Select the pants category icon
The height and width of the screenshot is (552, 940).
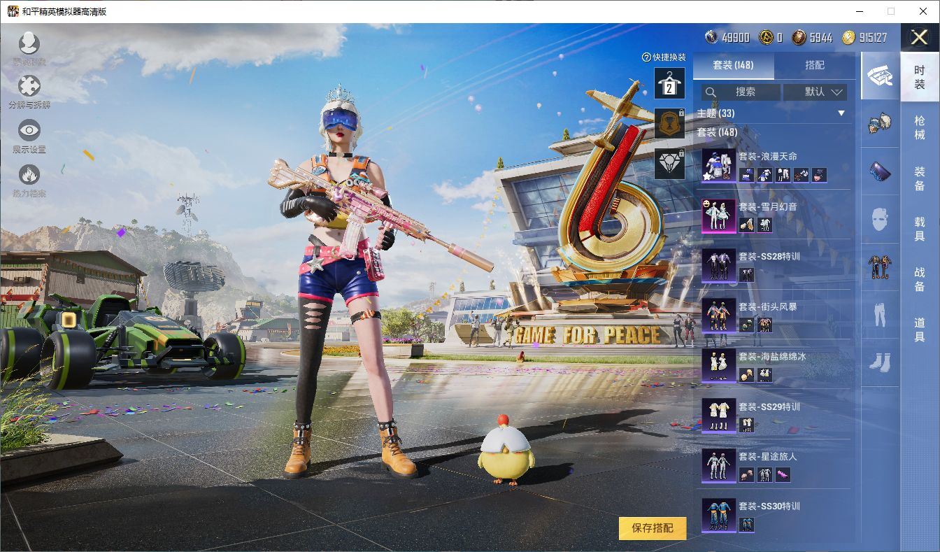pyautogui.click(x=880, y=314)
